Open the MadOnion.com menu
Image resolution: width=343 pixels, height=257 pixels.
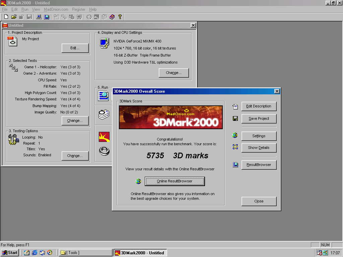pyautogui.click(x=56, y=9)
